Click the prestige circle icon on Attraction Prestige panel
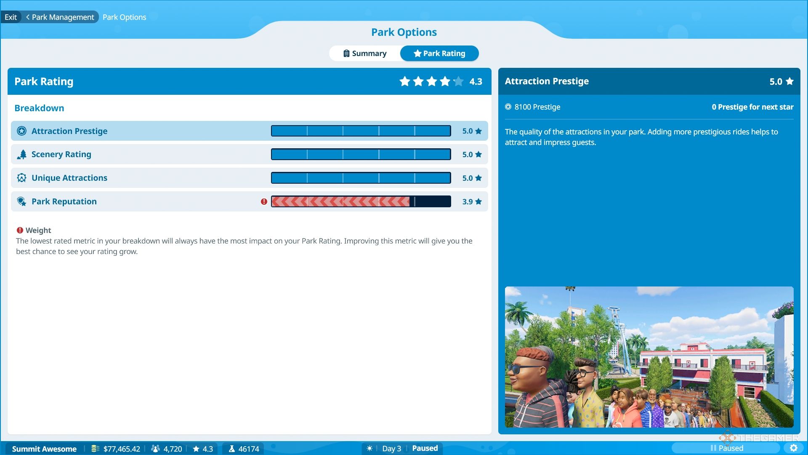The width and height of the screenshot is (808, 455). [x=508, y=107]
